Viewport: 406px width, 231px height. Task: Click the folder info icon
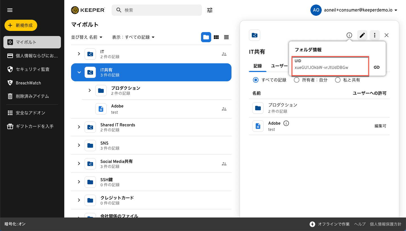pos(349,35)
